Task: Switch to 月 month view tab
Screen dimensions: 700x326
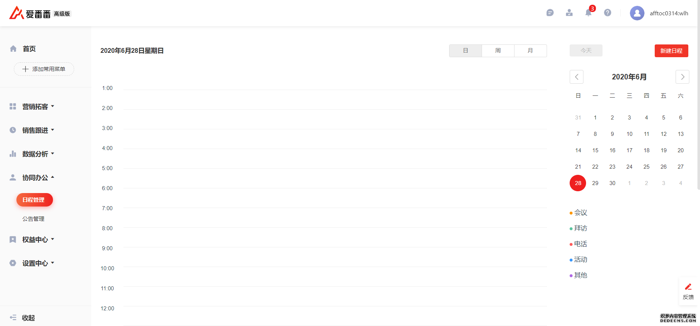Action: point(531,51)
